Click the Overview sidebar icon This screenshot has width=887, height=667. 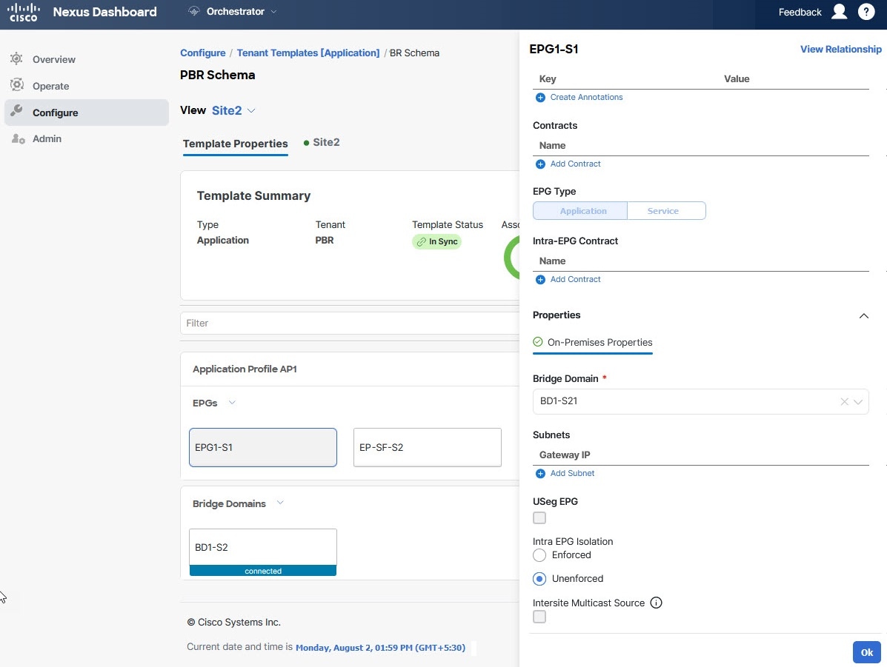pyautogui.click(x=16, y=58)
